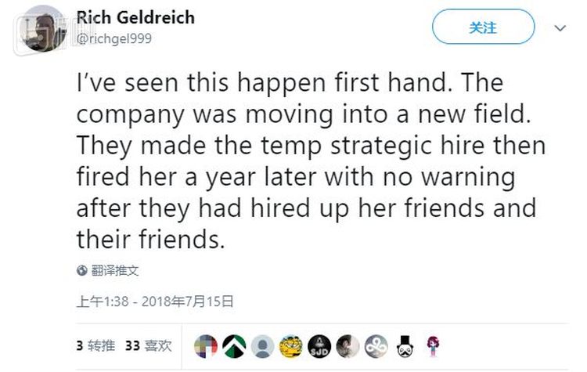Open the top hat mustache liker avatar
Viewport: 587px width, 372px height.
pos(405,345)
